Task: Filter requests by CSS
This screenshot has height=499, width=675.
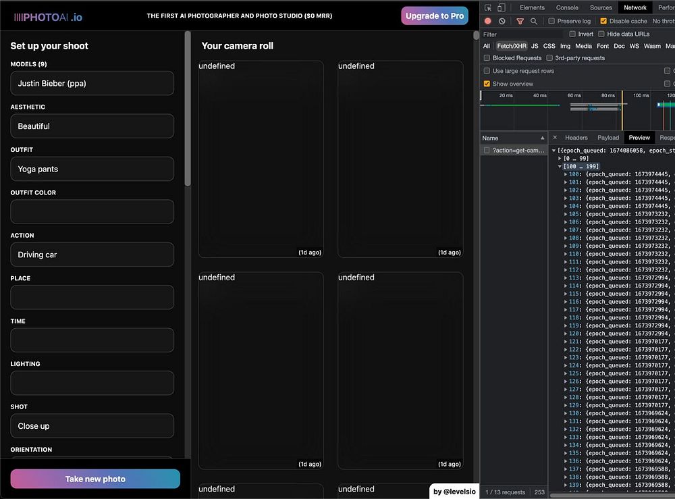Action: 549,46
